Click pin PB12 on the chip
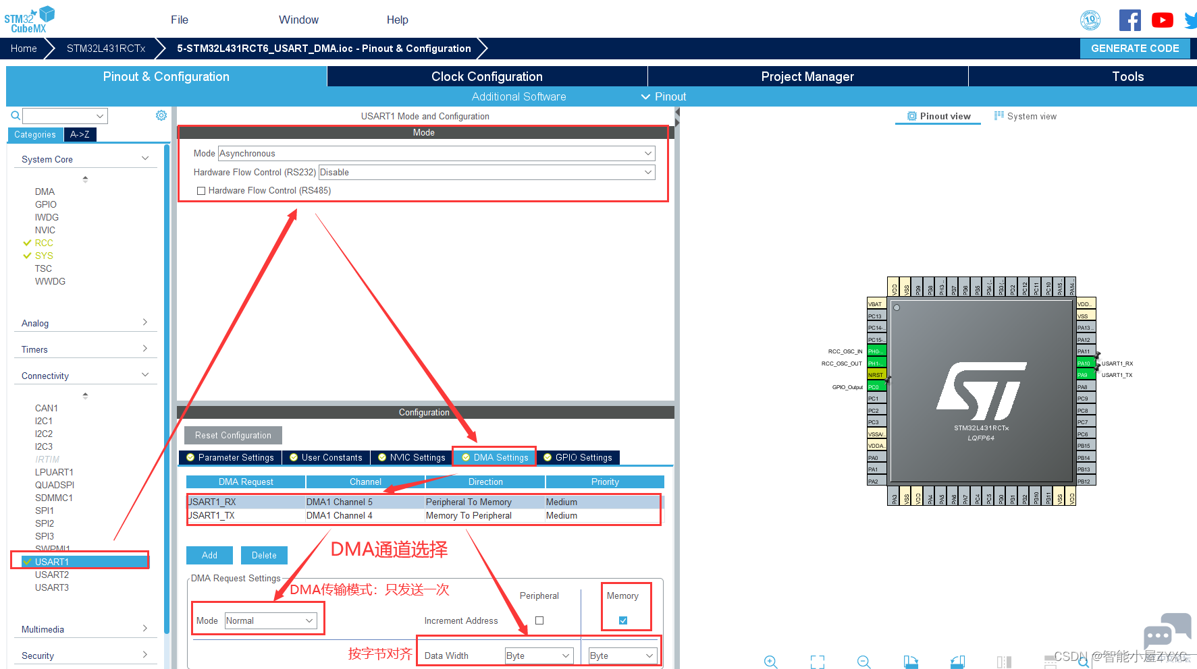The height and width of the screenshot is (669, 1197). (x=1085, y=482)
